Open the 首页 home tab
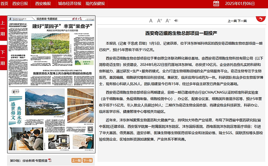268x166 pixels. pyautogui.click(x=4, y=4)
